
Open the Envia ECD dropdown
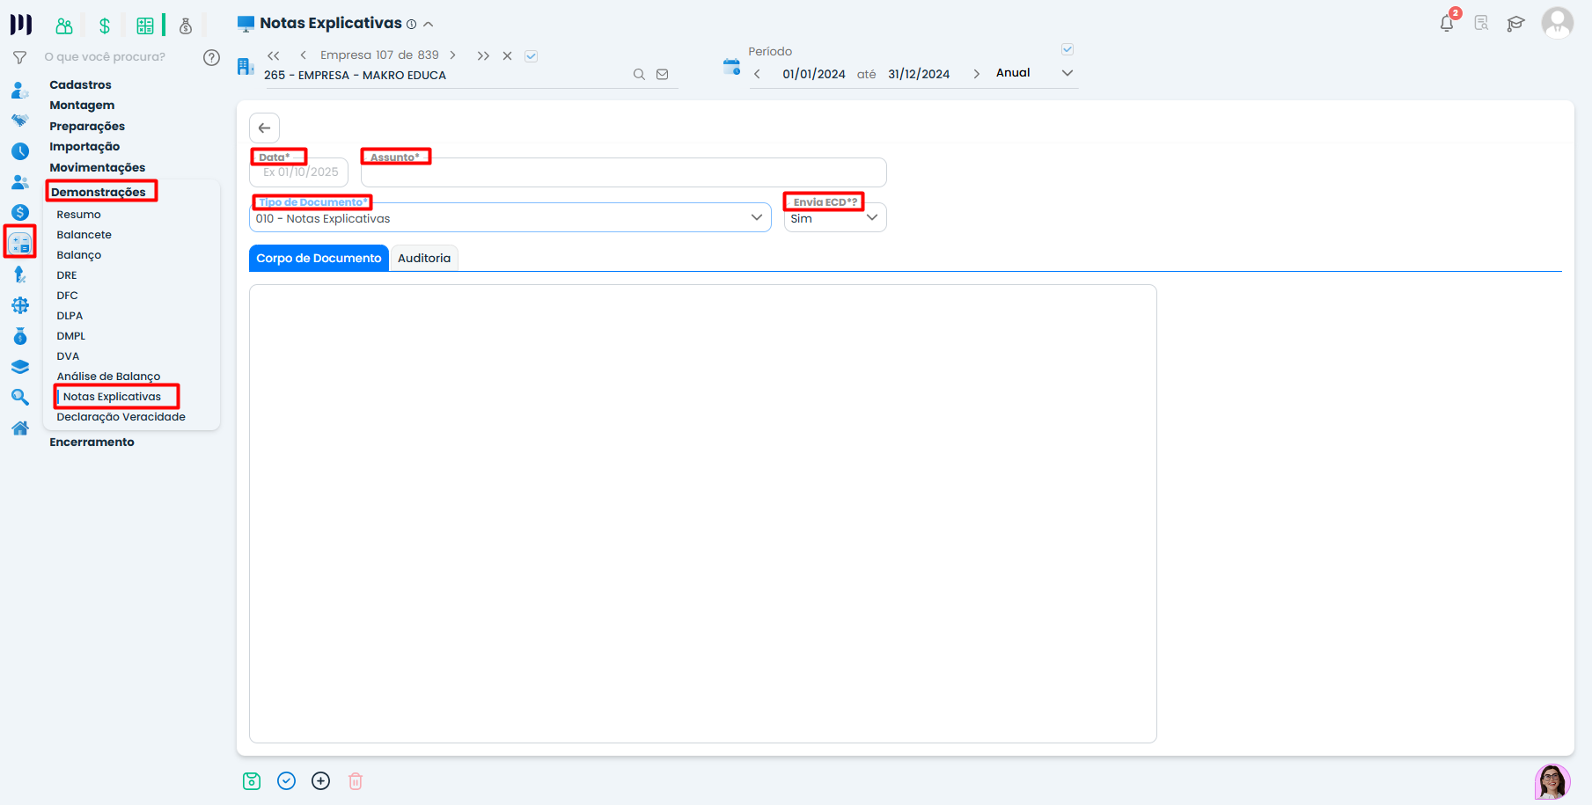point(871,218)
